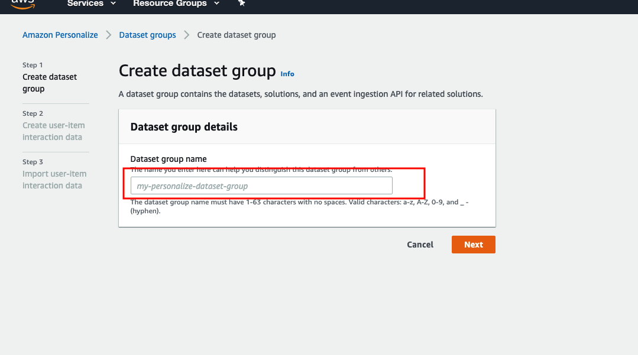
Task: Open the Services dropdown menu
Action: 91,4
